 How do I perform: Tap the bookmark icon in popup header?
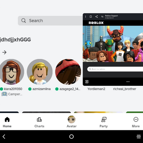(91, 16)
